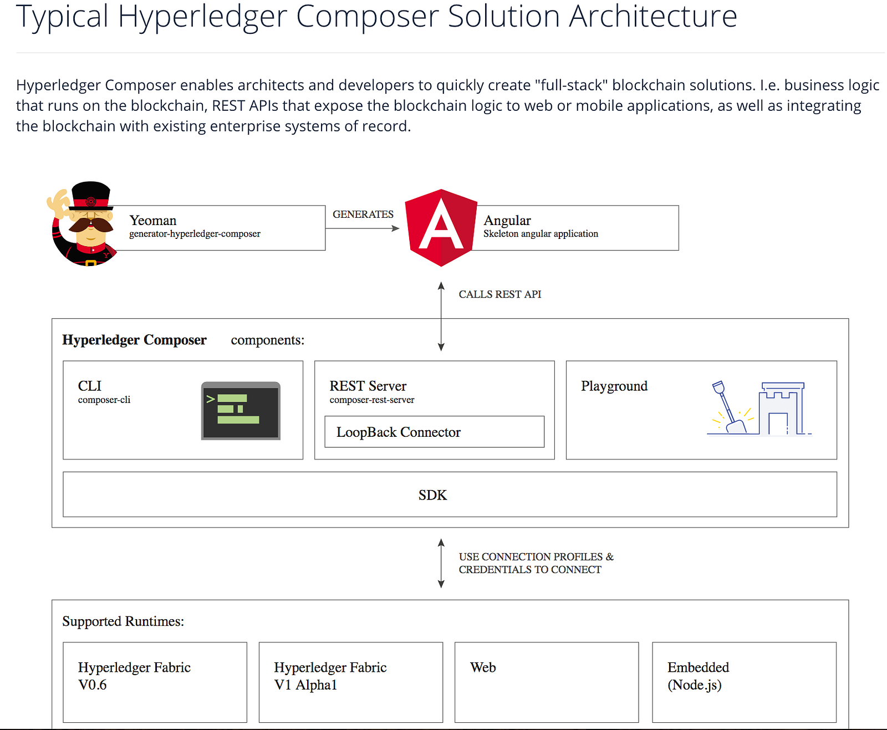Click the Yeoman mascot icon

point(82,223)
